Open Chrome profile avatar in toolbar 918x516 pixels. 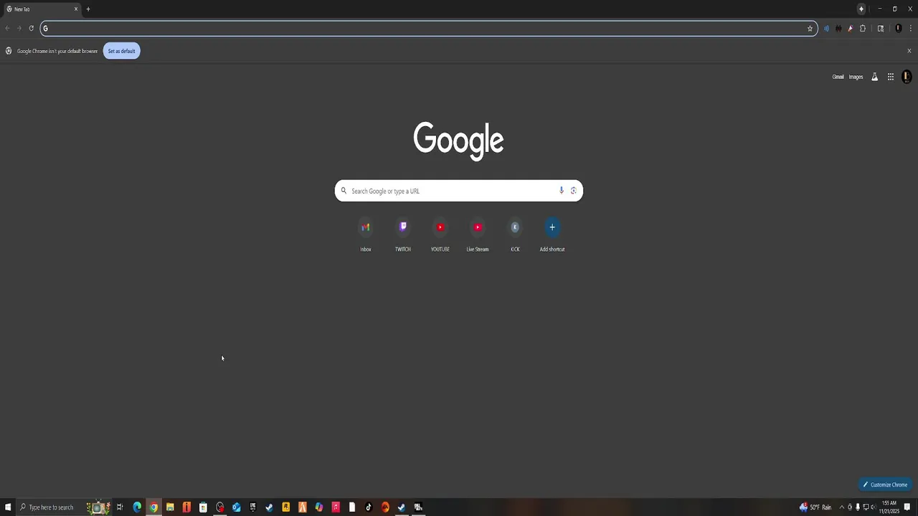tap(898, 29)
